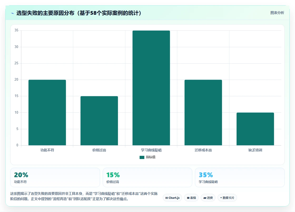The image size is (295, 212).
Task: Click the 进度 tag chip
Action: (208, 198)
